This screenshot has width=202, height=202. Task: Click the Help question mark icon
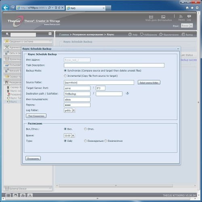[x=130, y=34]
